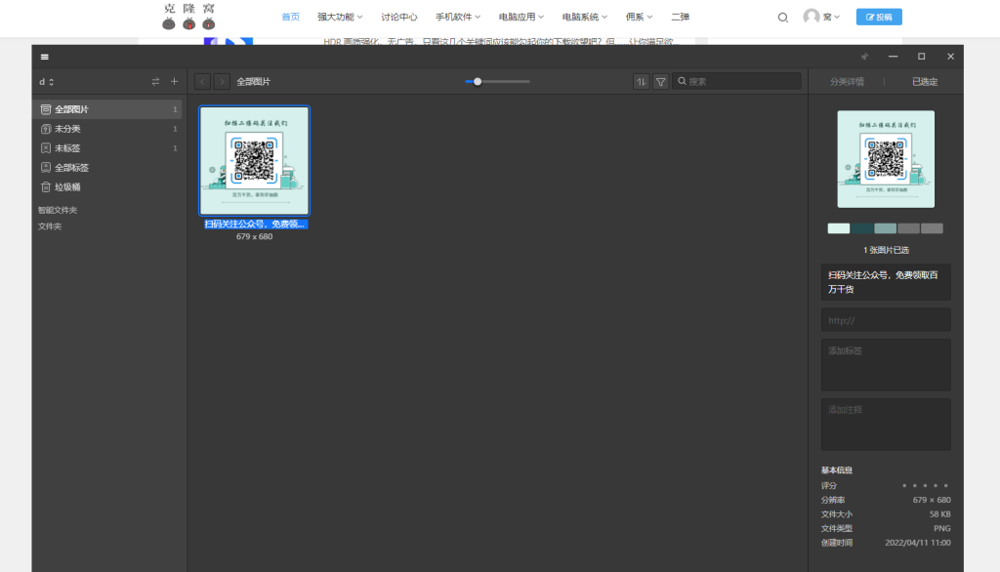Click the 搜索 search field
The image size is (1000, 572).
[736, 82]
